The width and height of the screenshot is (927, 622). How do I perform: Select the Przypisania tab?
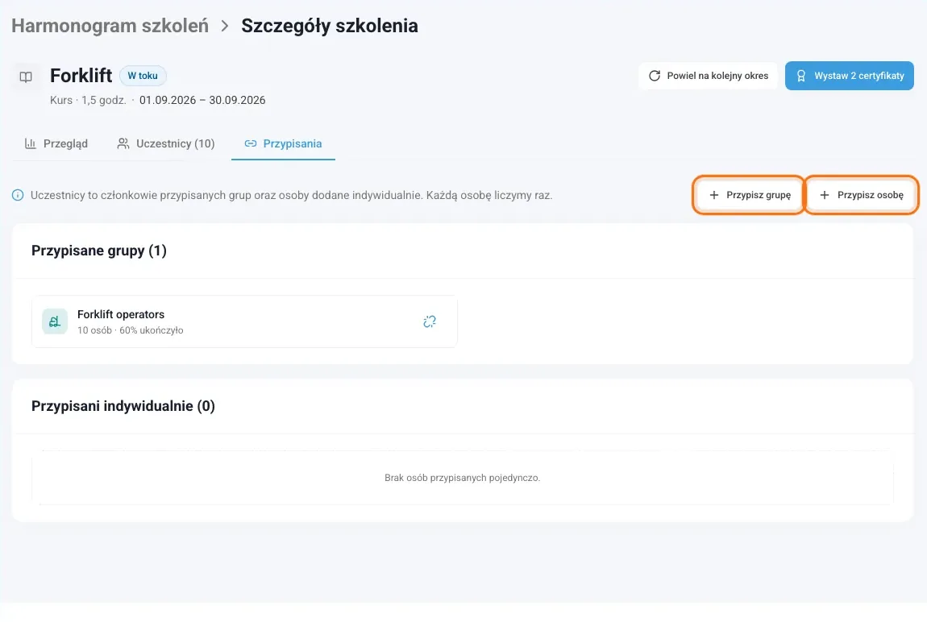[283, 143]
